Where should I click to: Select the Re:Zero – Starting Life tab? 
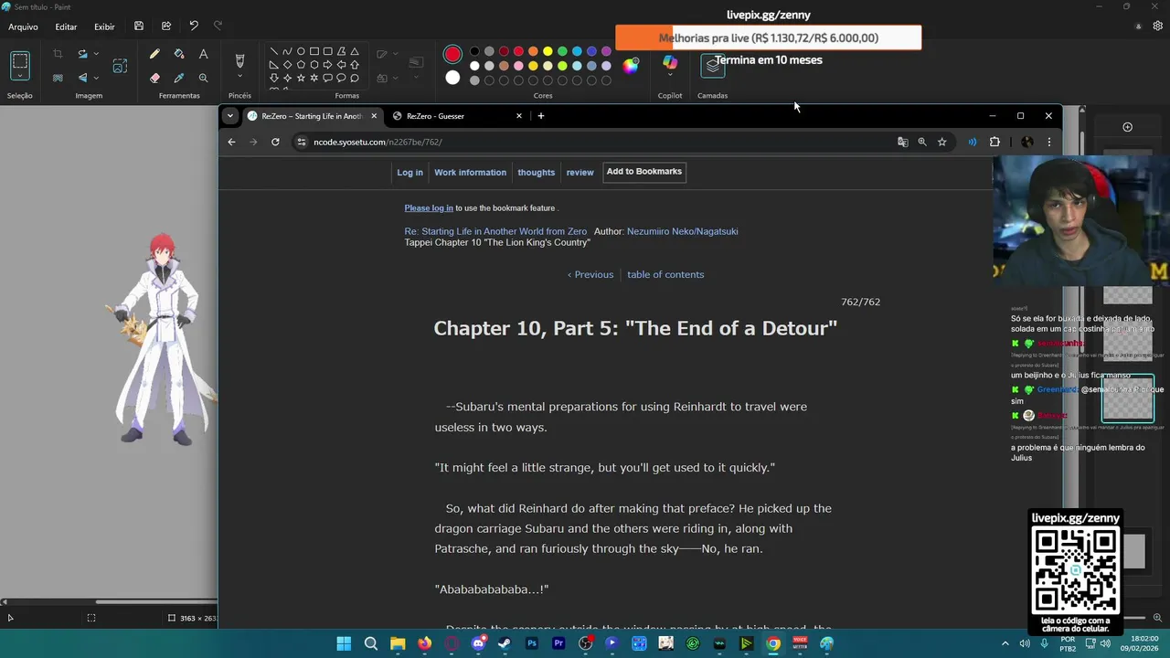pyautogui.click(x=312, y=116)
